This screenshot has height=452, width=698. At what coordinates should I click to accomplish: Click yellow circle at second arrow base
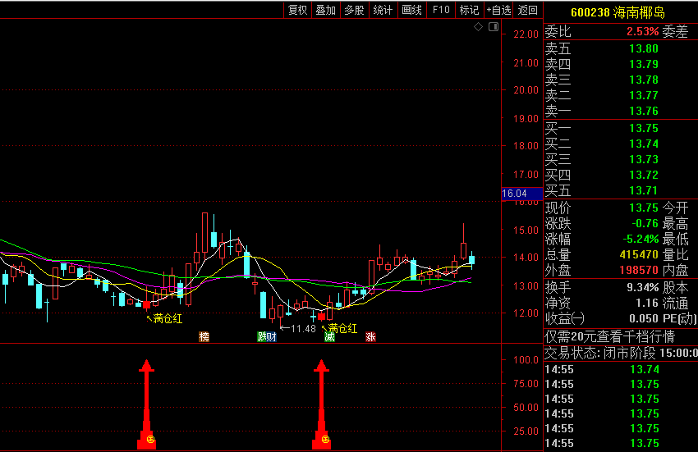click(x=325, y=440)
